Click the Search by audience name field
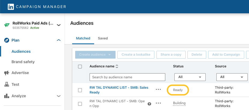The image size is (249, 110). pyautogui.click(x=127, y=77)
